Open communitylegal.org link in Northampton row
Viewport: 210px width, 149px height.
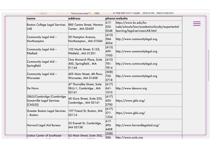[136, 39]
